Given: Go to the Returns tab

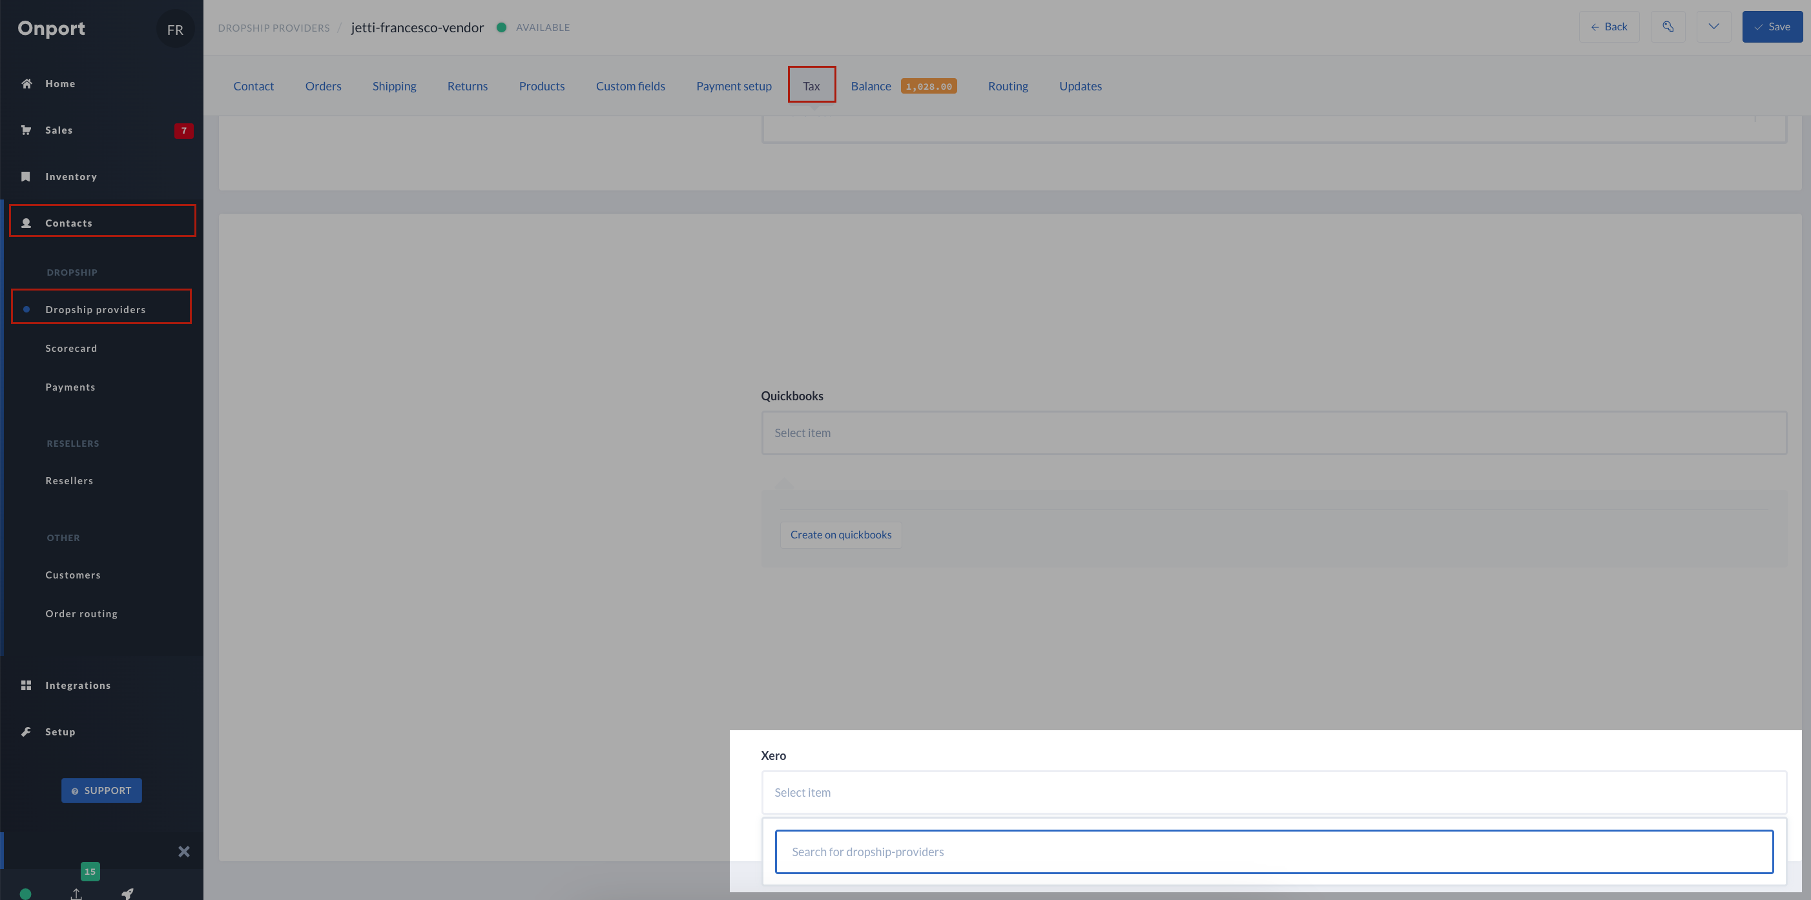Looking at the screenshot, I should 468,86.
